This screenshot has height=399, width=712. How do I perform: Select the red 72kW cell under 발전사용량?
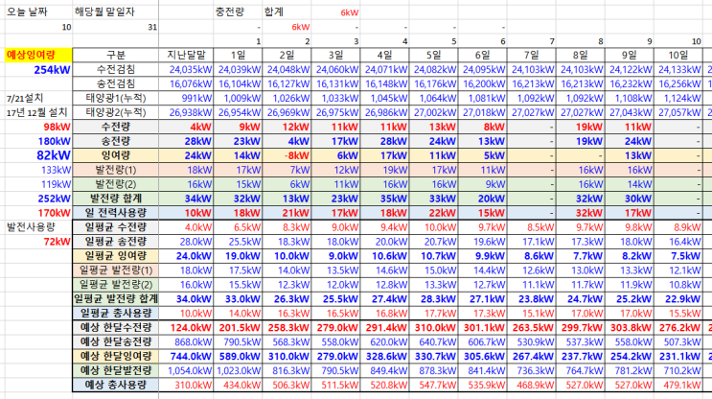(x=38, y=242)
